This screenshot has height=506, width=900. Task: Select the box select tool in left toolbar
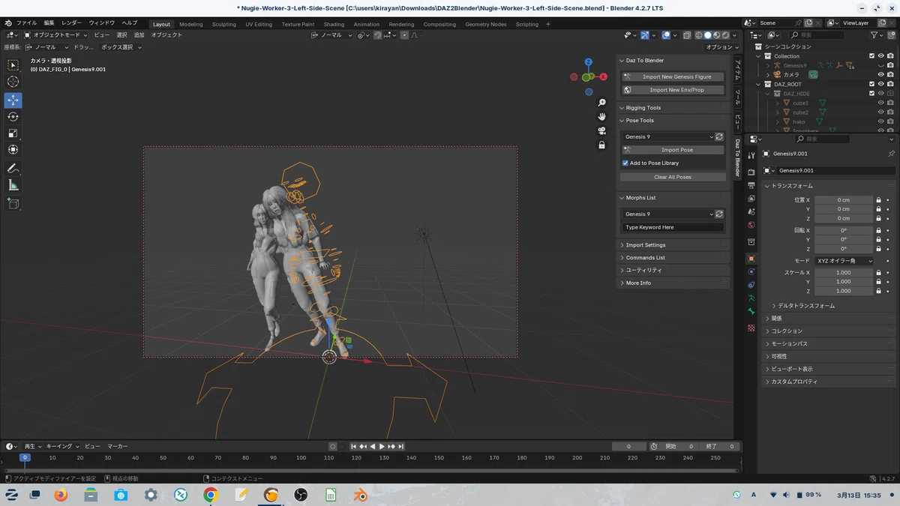coord(13,65)
